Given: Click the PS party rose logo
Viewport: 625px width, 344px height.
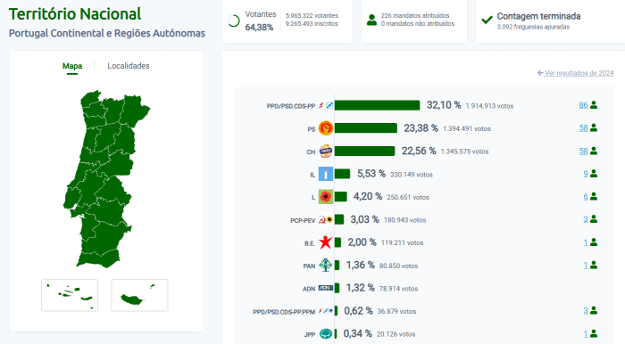Looking at the screenshot, I should 326,128.
